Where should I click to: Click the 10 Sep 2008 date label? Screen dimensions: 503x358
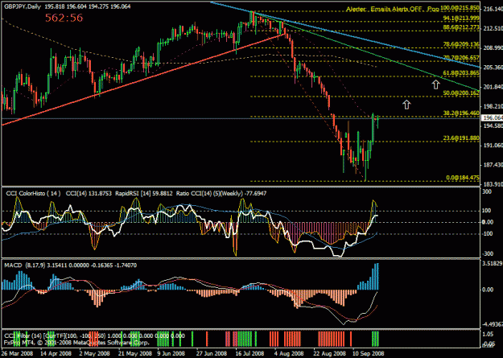pyautogui.click(x=368, y=353)
